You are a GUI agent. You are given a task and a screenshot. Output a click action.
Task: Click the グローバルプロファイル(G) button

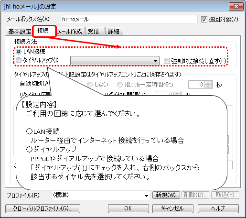coord(43,208)
